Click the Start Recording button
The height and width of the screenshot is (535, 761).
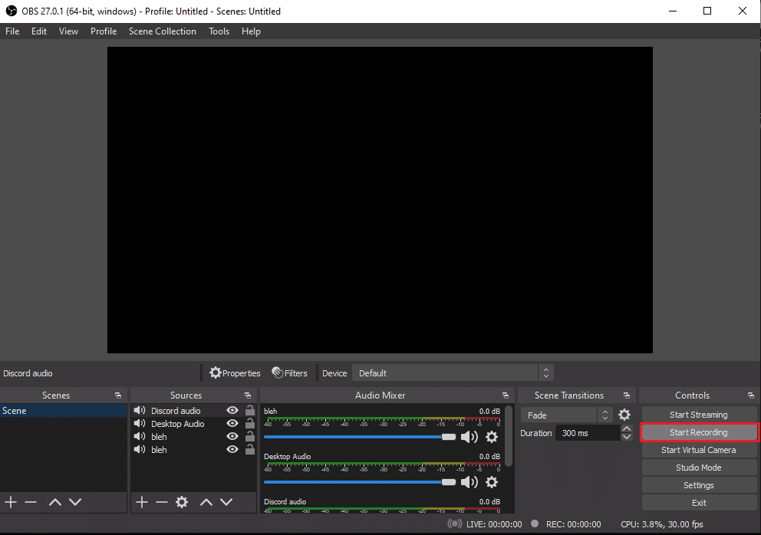[x=698, y=432]
